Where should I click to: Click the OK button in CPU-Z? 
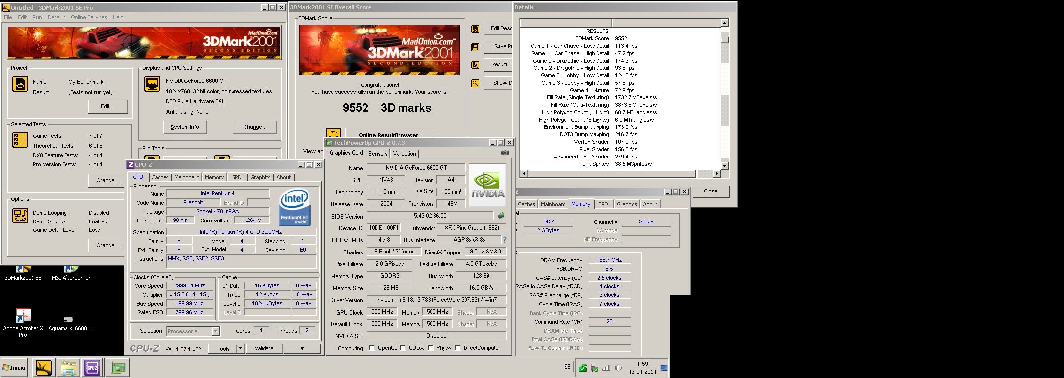click(x=302, y=348)
